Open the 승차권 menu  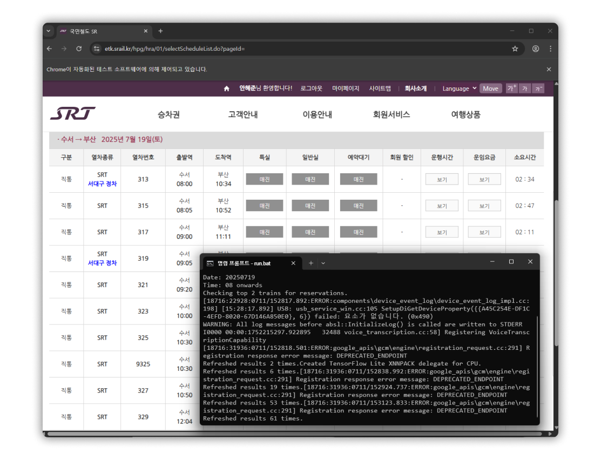[x=168, y=114]
